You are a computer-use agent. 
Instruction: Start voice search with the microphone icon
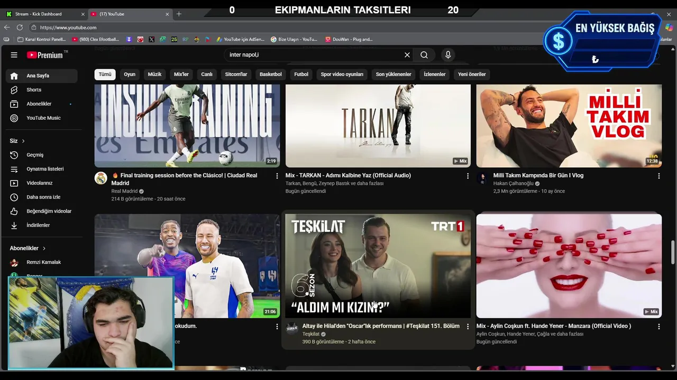click(448, 55)
